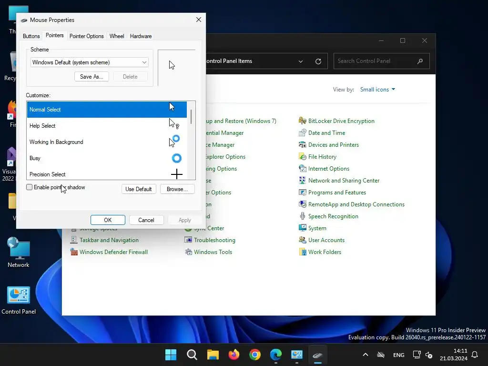
Task: Launch Google Chrome from the taskbar
Action: (x=255, y=355)
